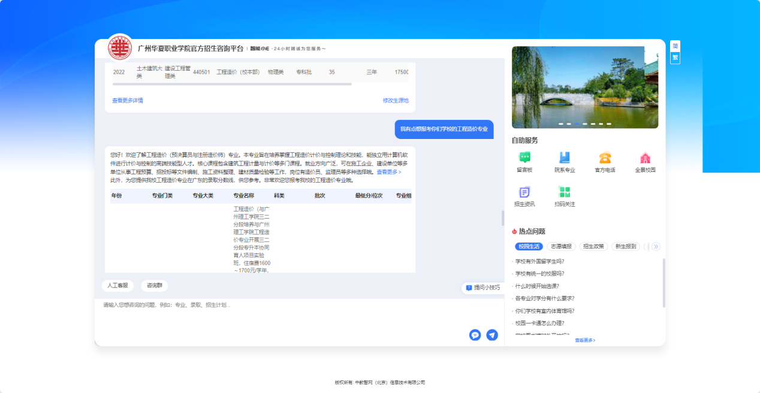Select the 院系专业 departments icon
Image resolution: width=760 pixels, height=393 pixels.
[x=565, y=159]
